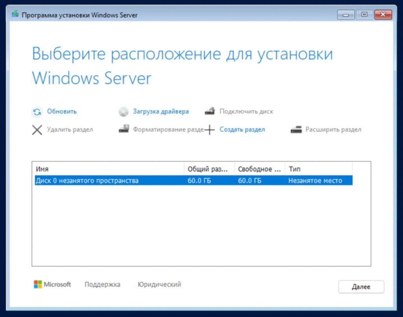Select the Расширить раздел label

[333, 130]
